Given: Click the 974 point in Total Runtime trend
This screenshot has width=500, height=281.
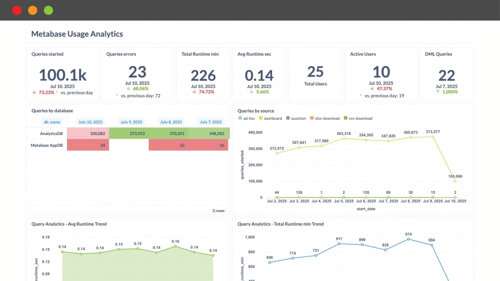Looking at the screenshot, I should pos(408,239).
